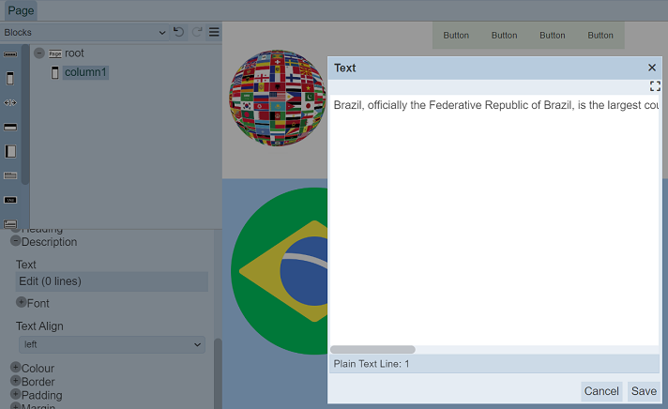Click the horizontal scrollbar in text editor
Screen dimensions: 668x409
pos(372,350)
